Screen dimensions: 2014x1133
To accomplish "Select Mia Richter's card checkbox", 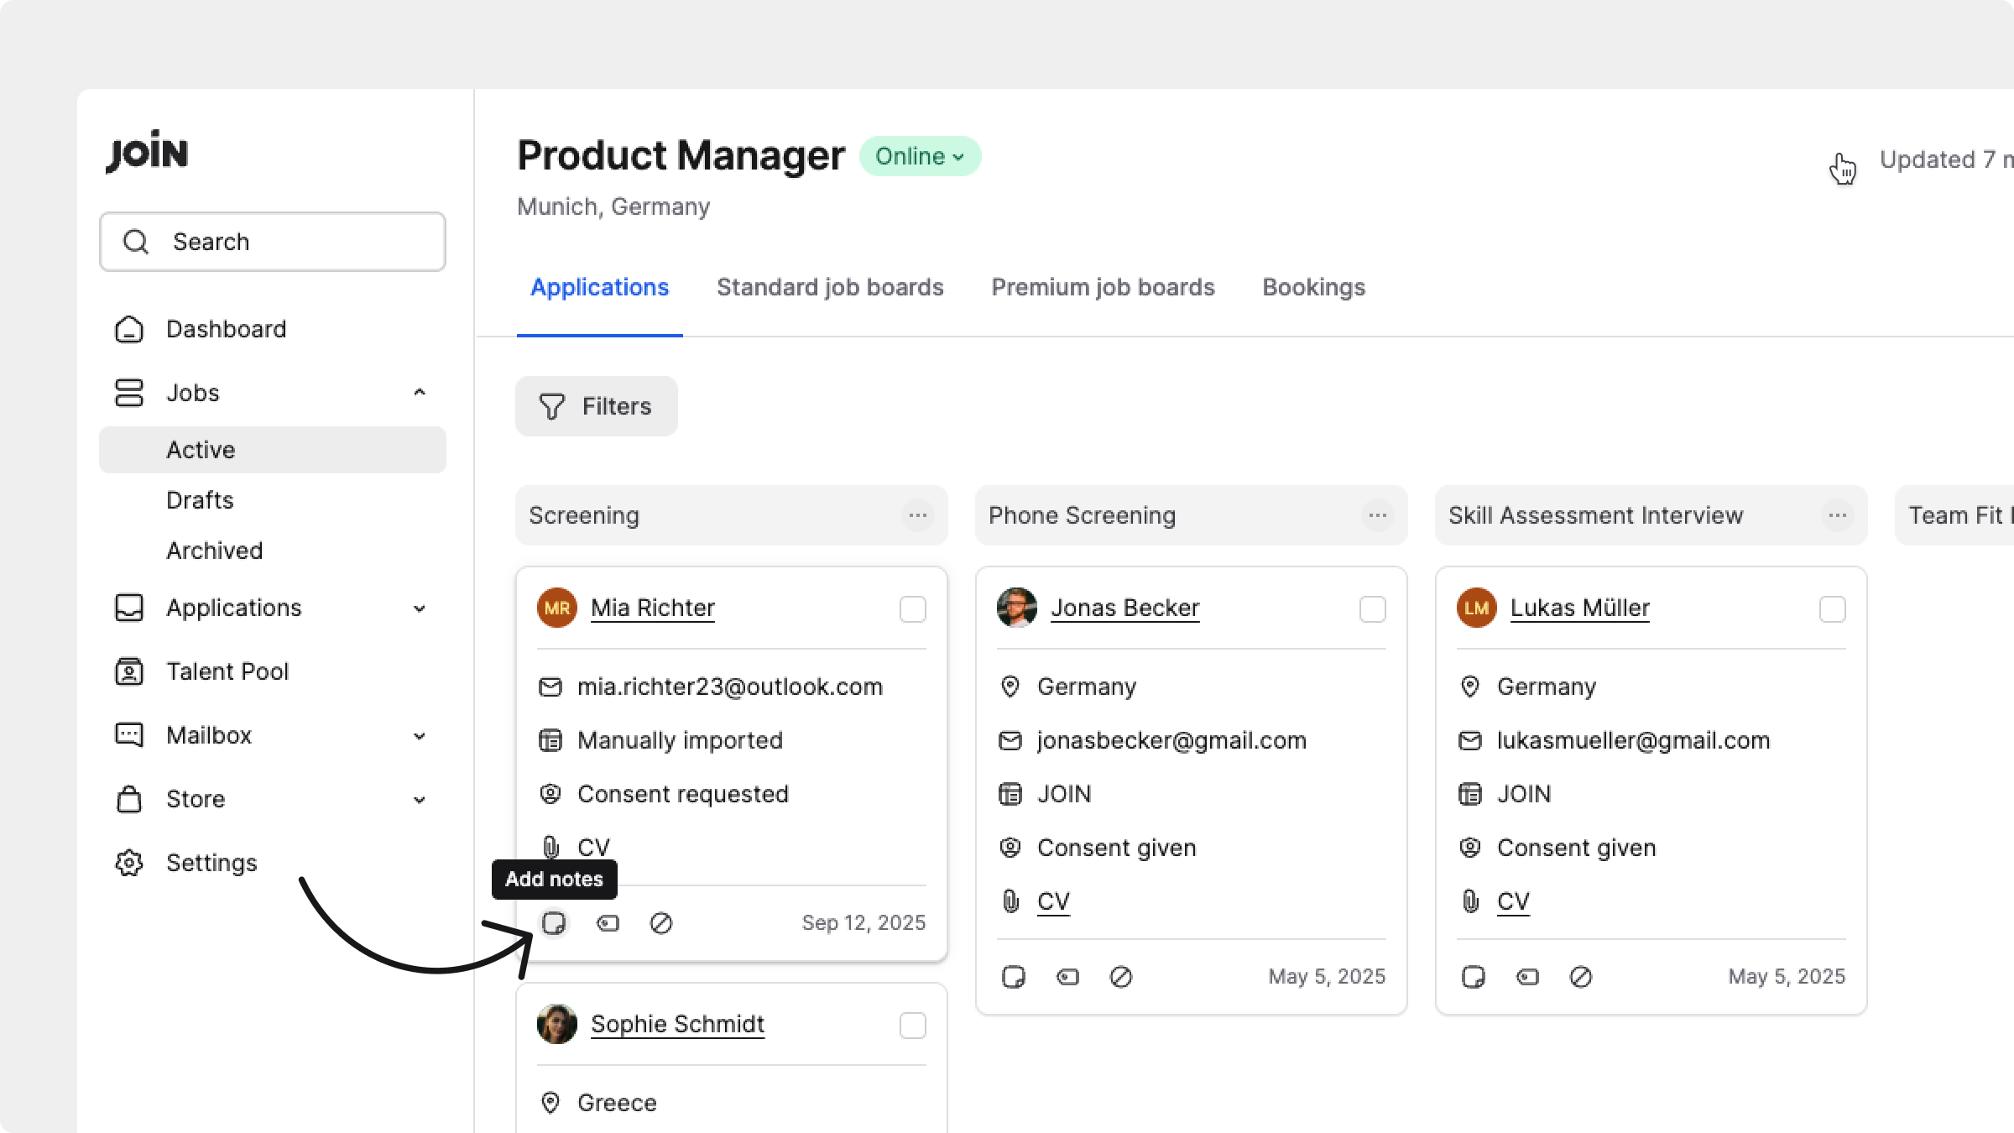I will tap(912, 609).
